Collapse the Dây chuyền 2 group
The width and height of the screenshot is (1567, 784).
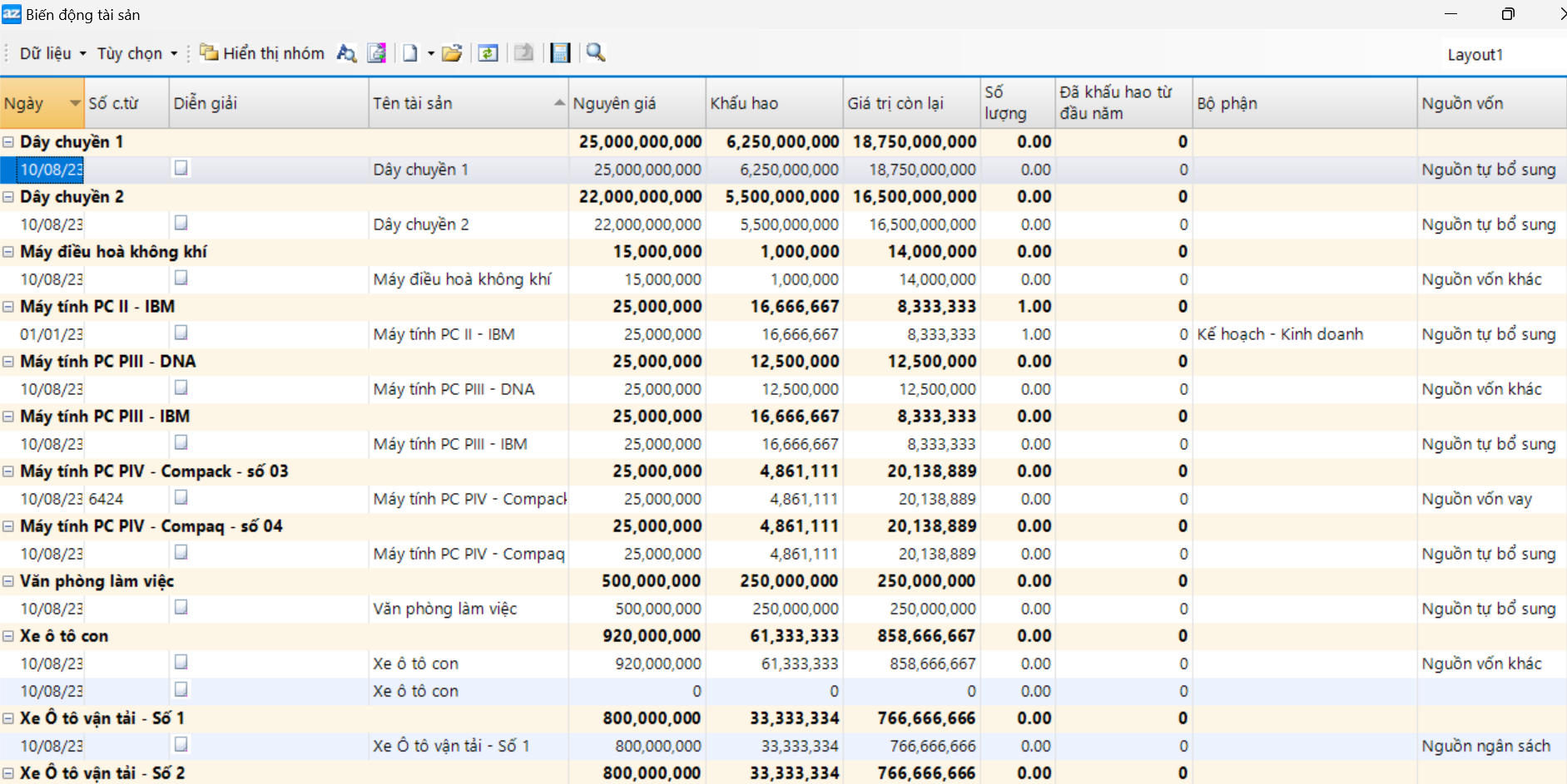[x=8, y=197]
